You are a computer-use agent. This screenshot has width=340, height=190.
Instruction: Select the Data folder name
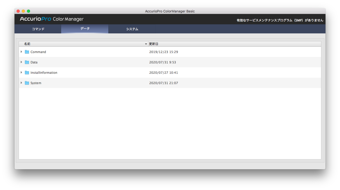point(34,62)
